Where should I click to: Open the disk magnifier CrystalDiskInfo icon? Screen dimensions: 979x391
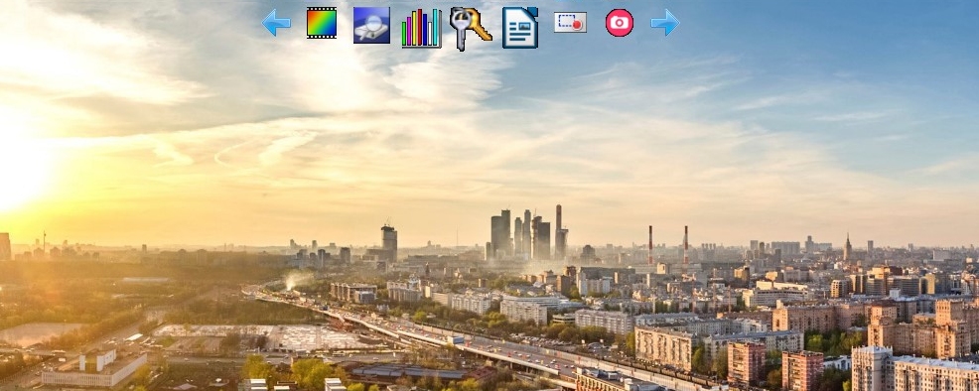371,25
